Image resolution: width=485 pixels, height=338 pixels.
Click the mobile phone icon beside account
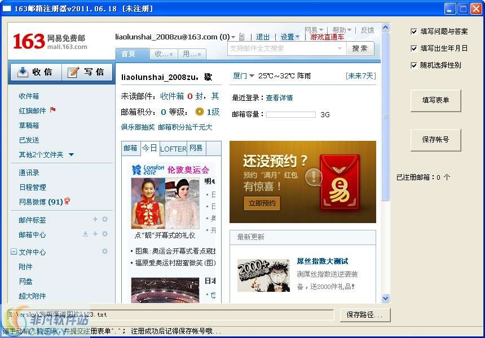[x=241, y=37]
